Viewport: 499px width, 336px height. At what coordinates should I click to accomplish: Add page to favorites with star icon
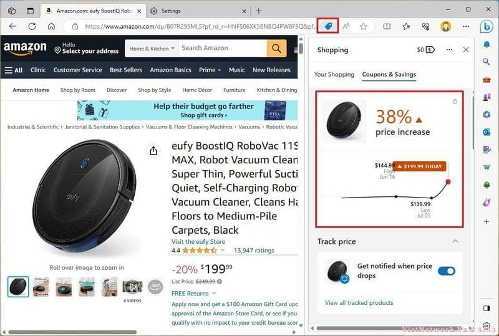(364, 26)
